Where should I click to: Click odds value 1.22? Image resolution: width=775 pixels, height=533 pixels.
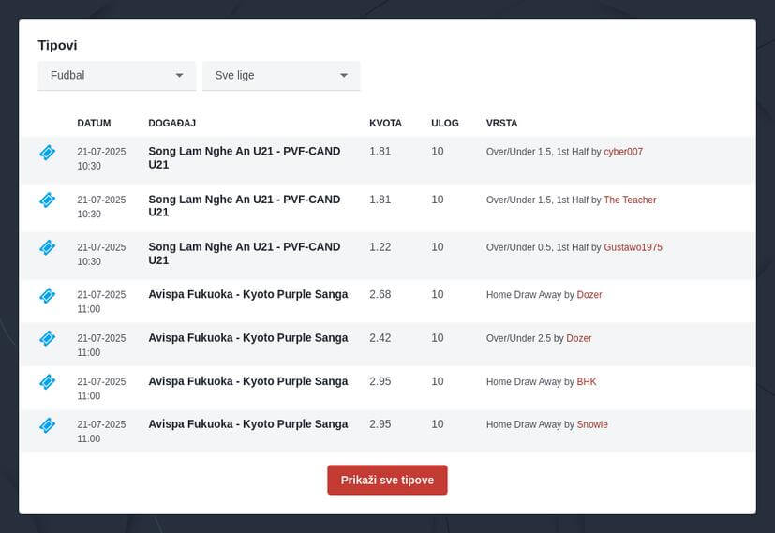tap(380, 247)
